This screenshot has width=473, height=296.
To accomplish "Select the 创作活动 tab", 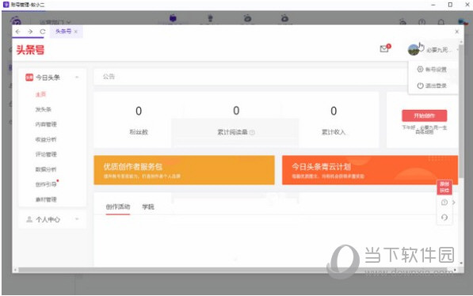I will 117,207.
